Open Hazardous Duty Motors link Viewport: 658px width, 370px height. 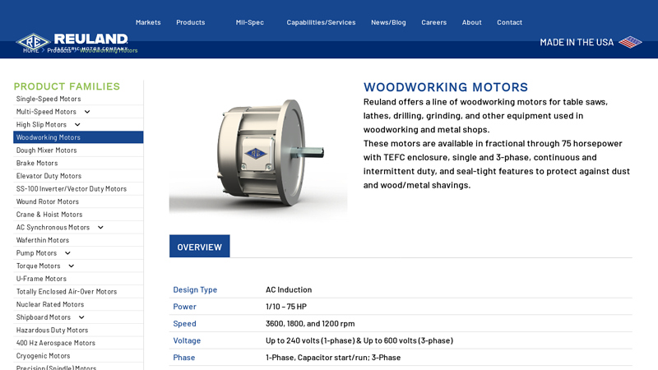[x=52, y=331]
